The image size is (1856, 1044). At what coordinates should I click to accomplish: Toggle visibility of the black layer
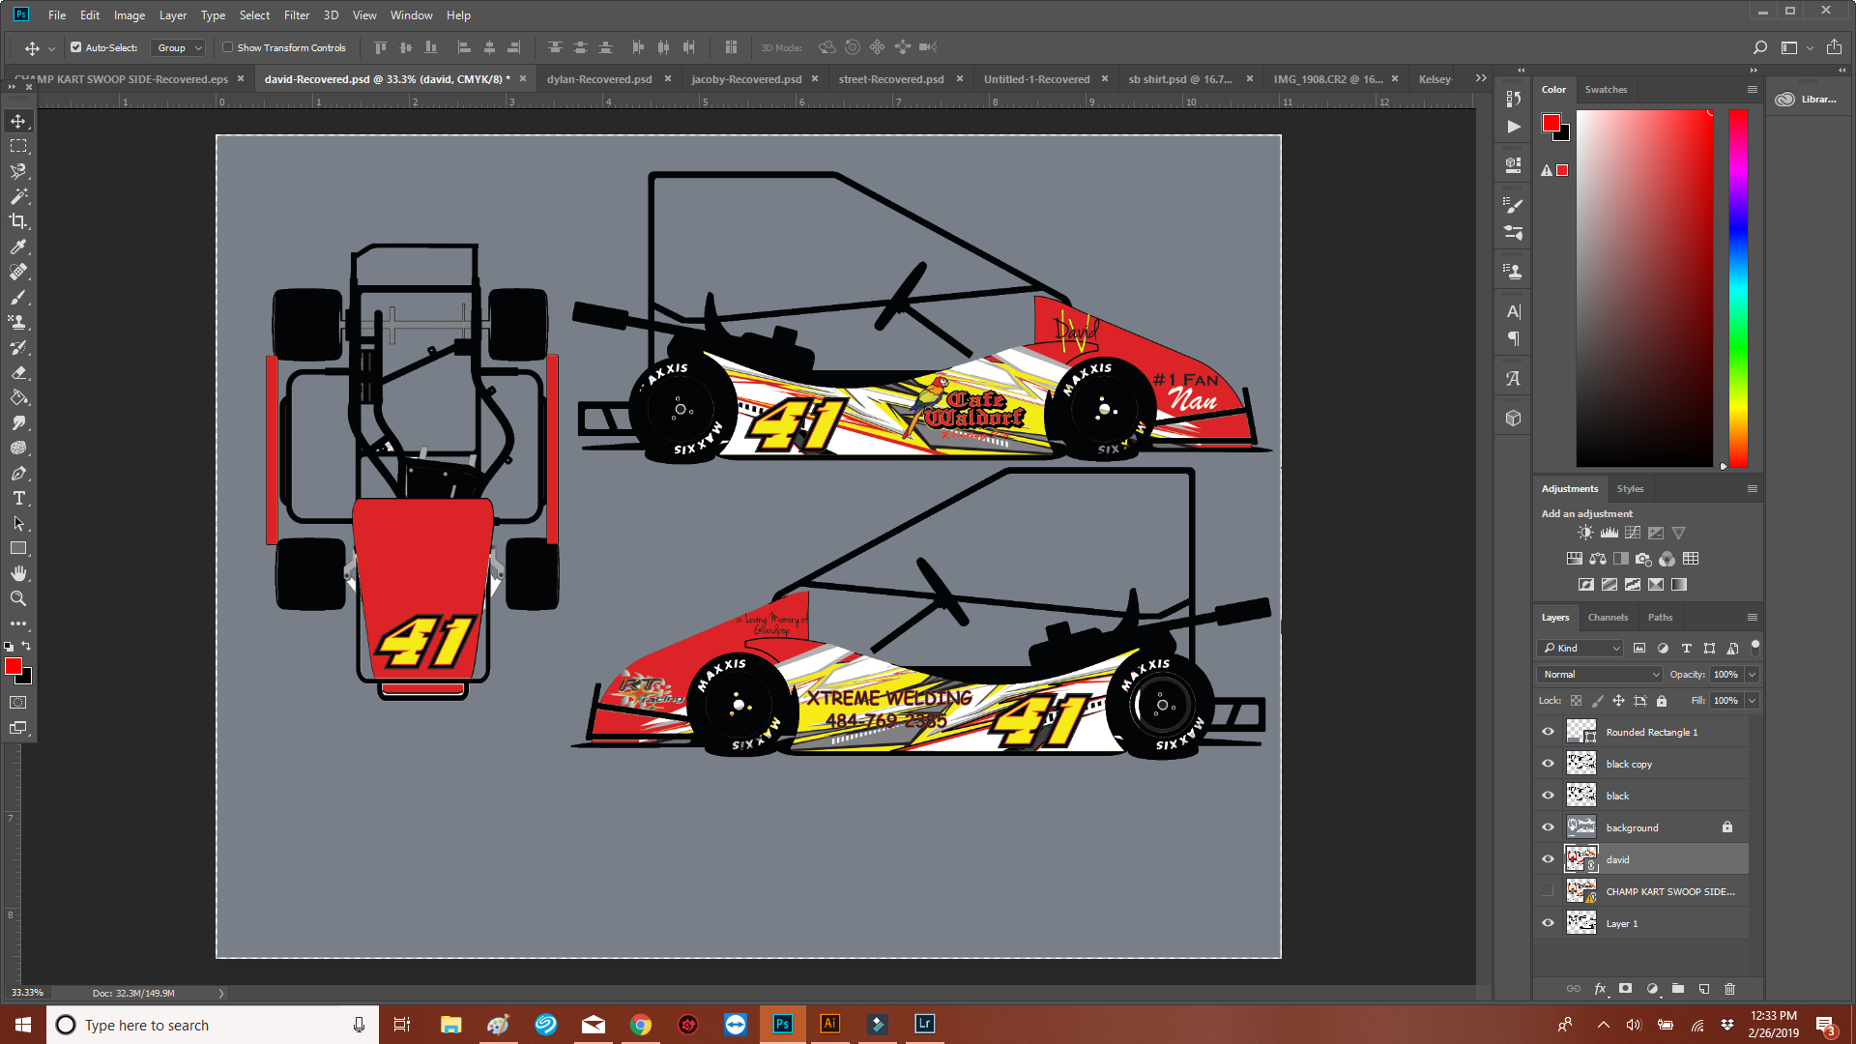click(1548, 796)
